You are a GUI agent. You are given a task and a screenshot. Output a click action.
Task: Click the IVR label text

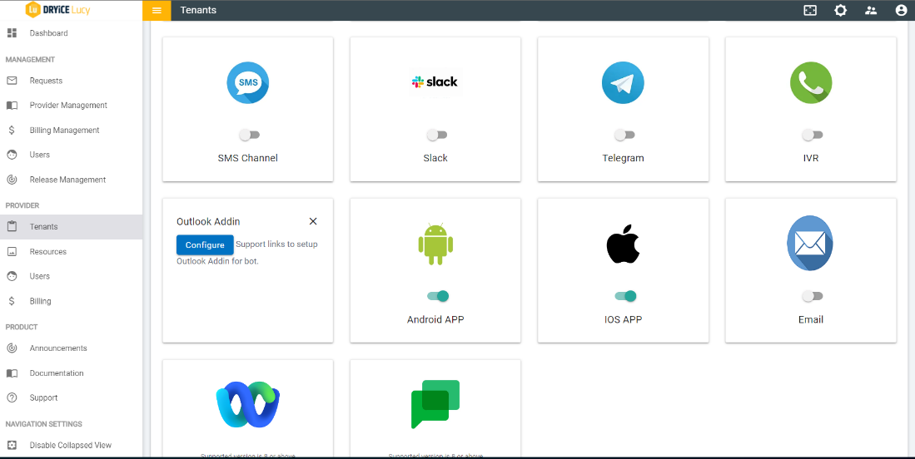pyautogui.click(x=811, y=159)
